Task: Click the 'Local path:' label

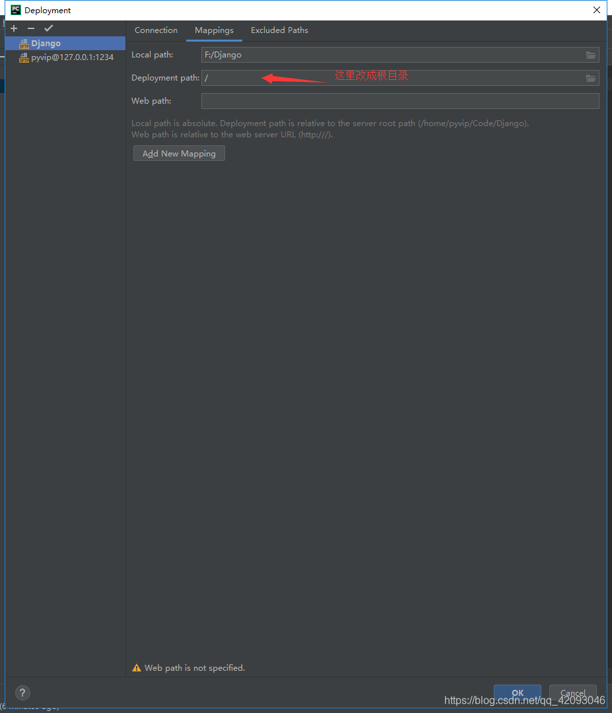Action: [153, 55]
